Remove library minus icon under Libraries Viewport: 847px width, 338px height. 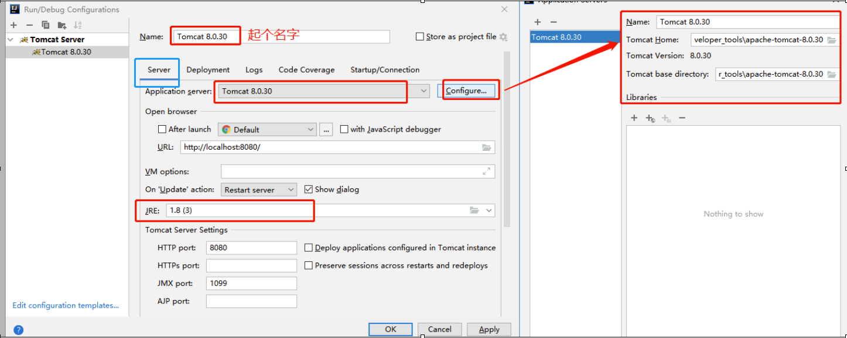tap(682, 118)
